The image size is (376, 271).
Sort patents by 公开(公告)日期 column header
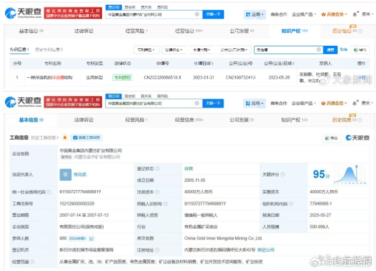point(279,63)
